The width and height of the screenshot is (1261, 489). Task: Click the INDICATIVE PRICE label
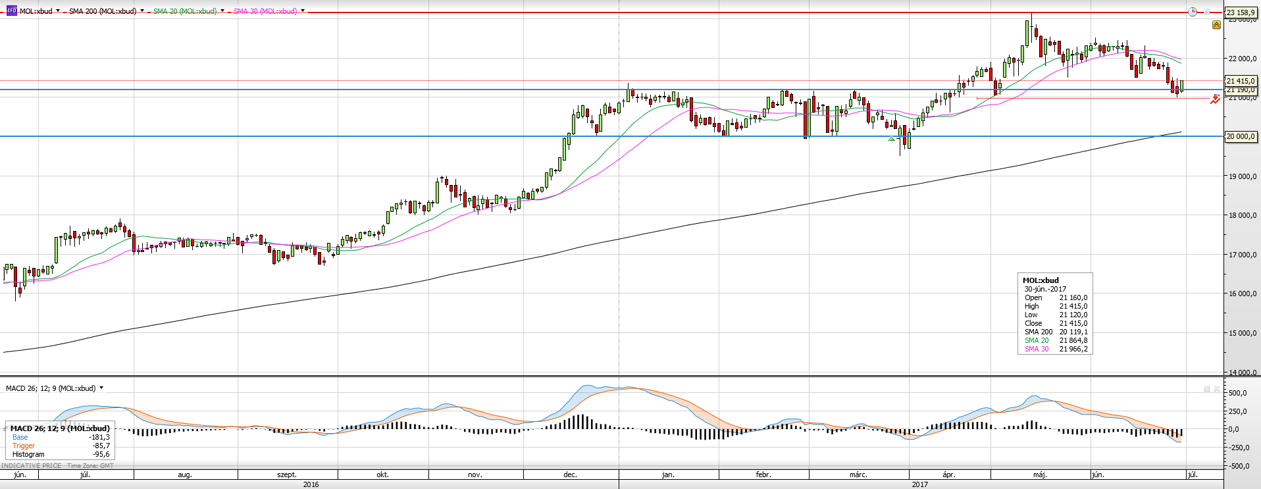[x=31, y=466]
